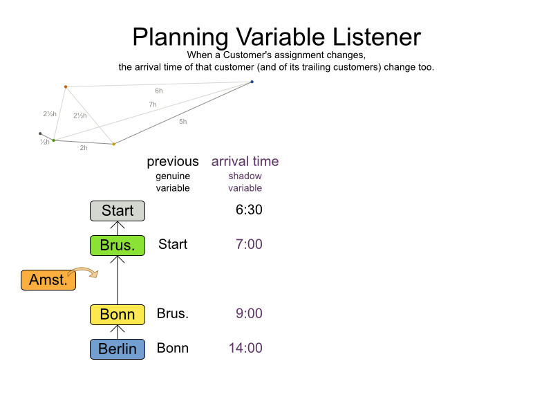Click the 14:00 arrival time

tap(245, 348)
